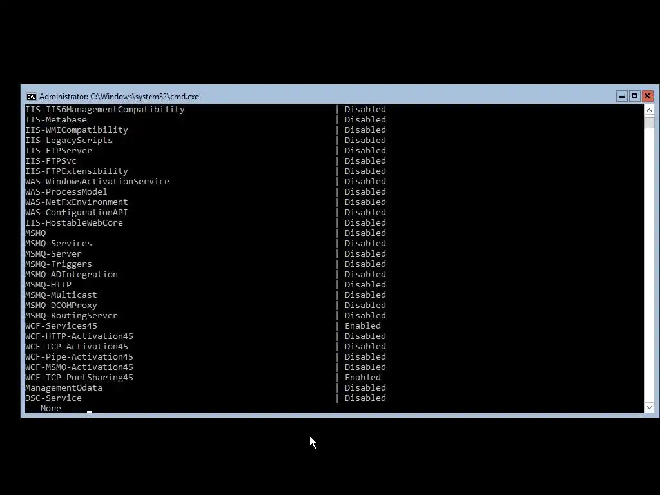Screen dimensions: 660x495
Task: Click 'MSMQ-DCOMProxy' feature name
Action: coord(61,305)
